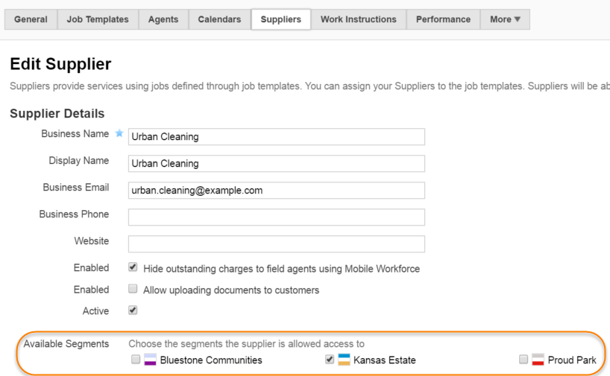The width and height of the screenshot is (610, 376).
Task: Toggle the Active checkbox
Action: point(133,310)
